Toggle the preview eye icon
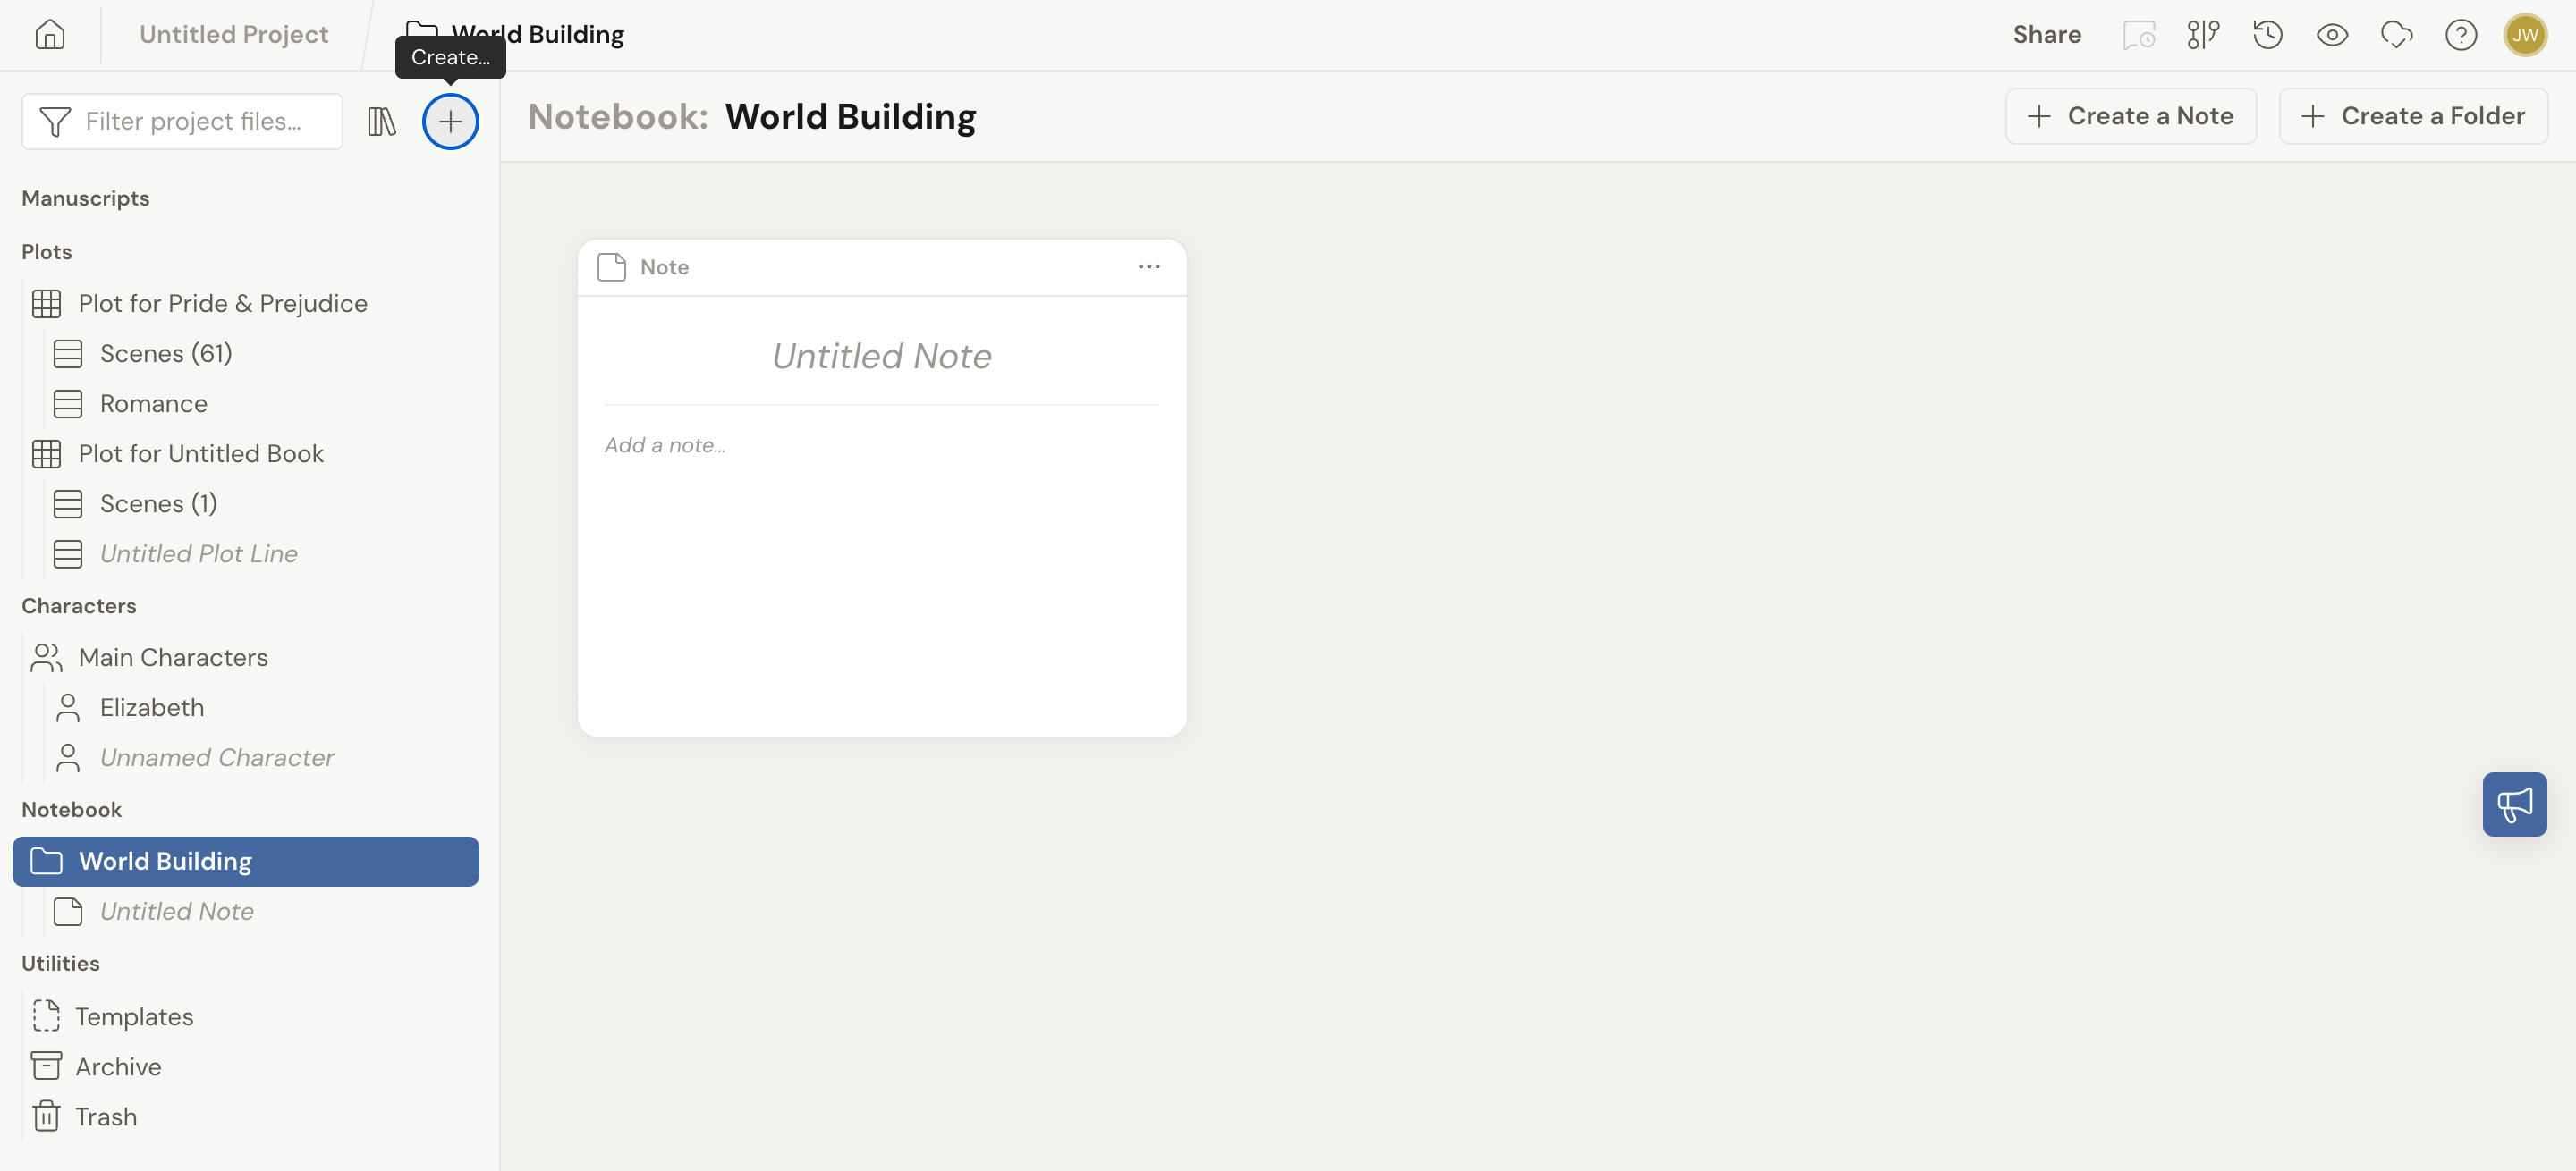The height and width of the screenshot is (1171, 2576). coord(2332,35)
